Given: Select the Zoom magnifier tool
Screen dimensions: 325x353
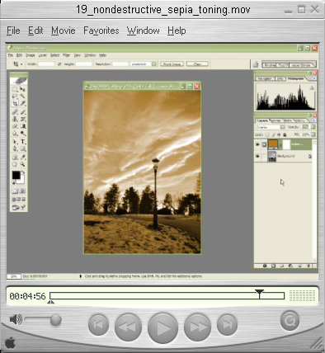Looking at the screenshot, I should [22, 164].
